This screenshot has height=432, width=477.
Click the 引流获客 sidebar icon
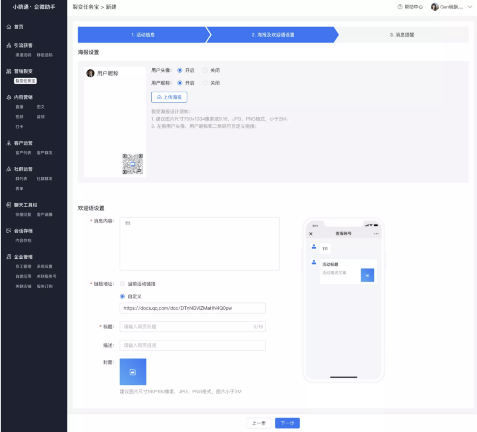tap(9, 45)
